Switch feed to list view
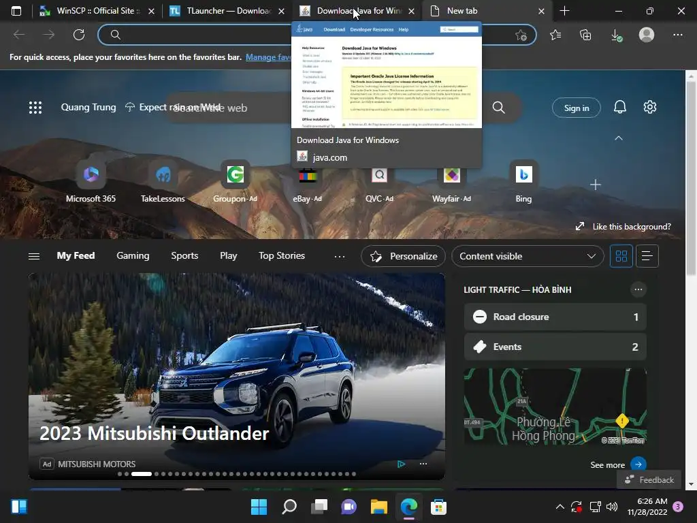 click(x=647, y=256)
